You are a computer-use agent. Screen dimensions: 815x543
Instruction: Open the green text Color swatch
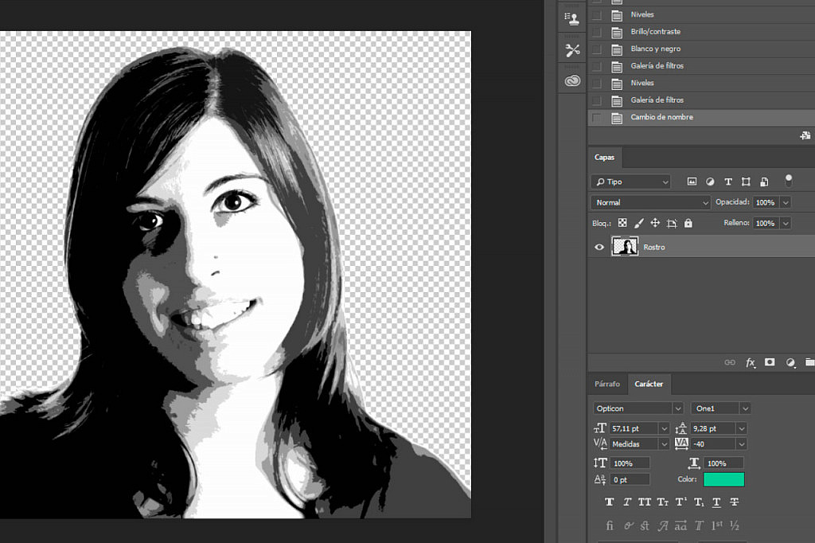724,479
